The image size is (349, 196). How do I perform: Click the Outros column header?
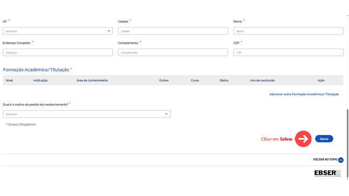tap(164, 80)
